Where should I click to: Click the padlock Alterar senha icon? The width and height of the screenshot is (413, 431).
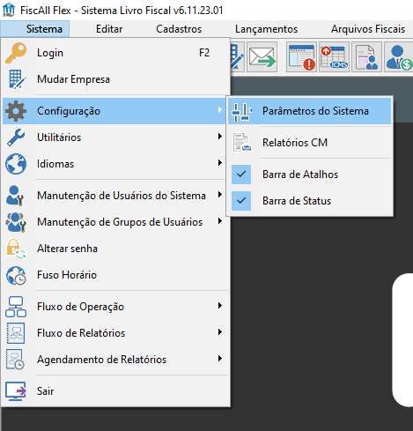tap(16, 249)
